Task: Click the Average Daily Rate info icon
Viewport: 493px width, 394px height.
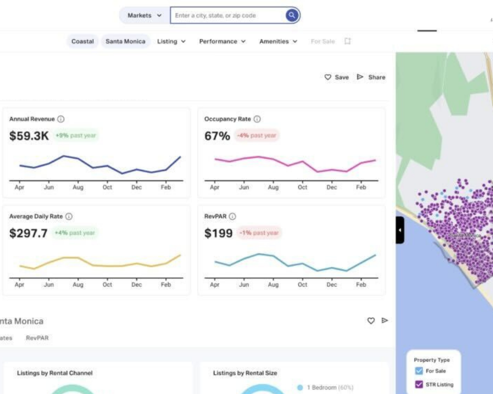Action: coord(69,217)
